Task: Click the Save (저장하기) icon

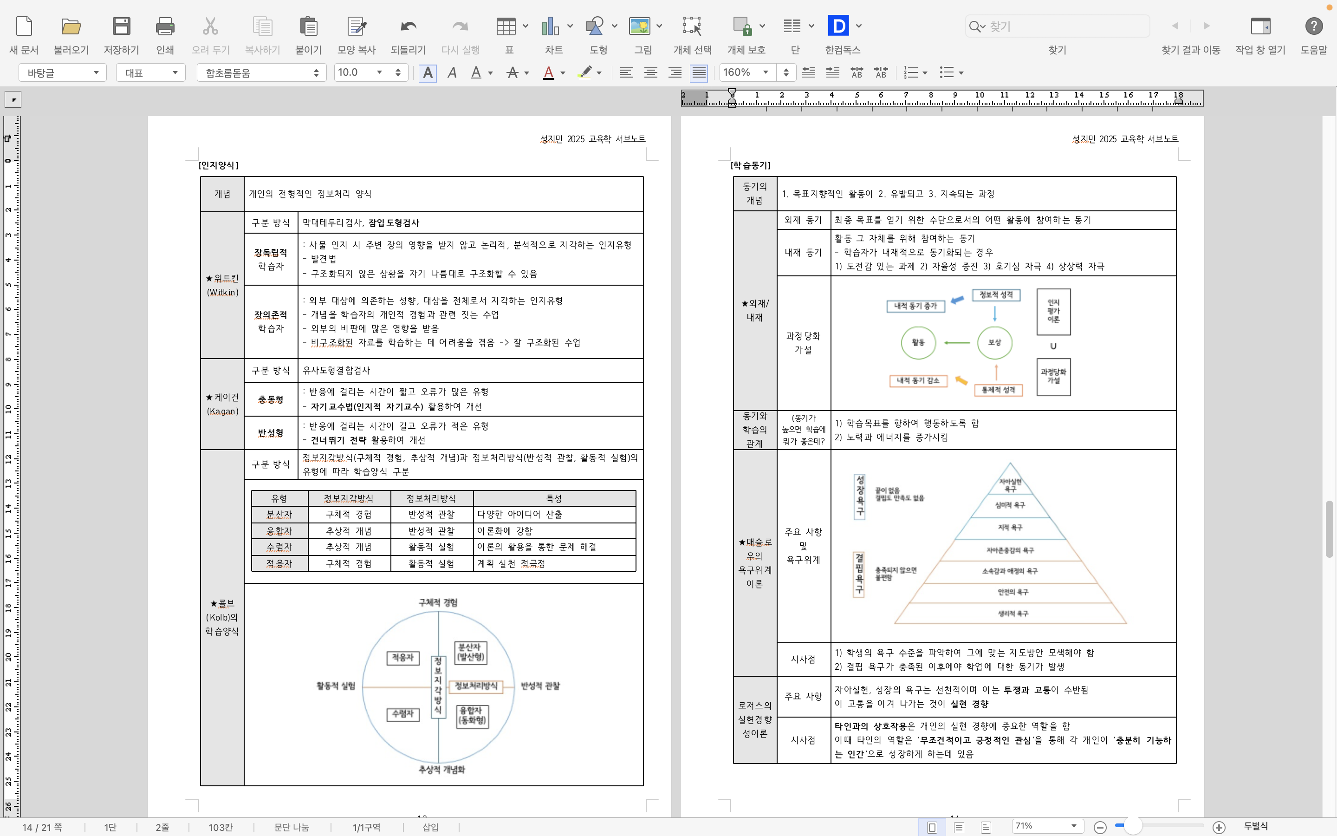Action: pos(121,26)
